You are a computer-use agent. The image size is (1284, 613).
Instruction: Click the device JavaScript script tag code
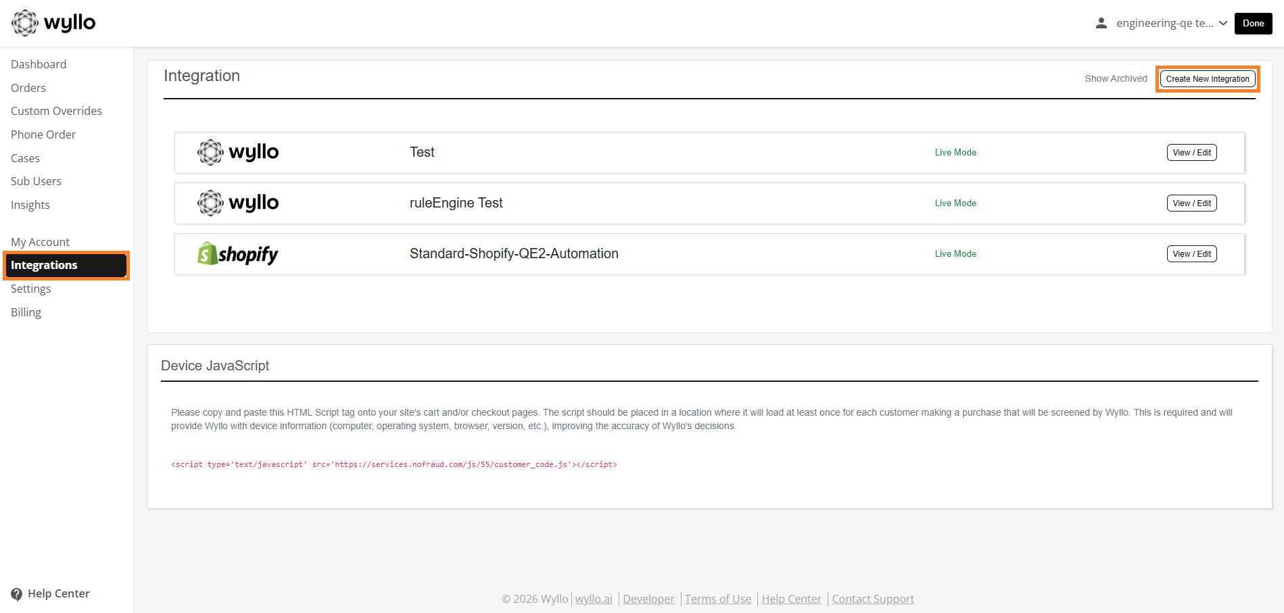coord(394,464)
